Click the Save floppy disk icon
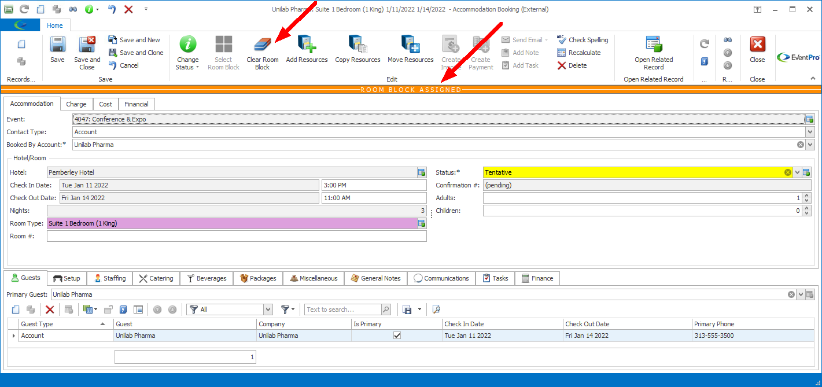This screenshot has width=822, height=387. click(57, 45)
